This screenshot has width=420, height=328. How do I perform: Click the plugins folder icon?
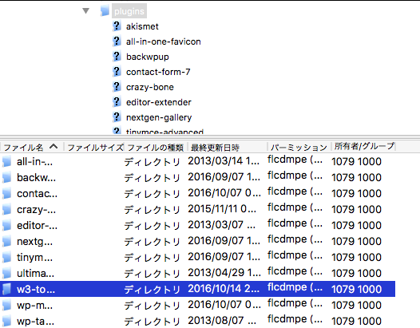(105, 10)
